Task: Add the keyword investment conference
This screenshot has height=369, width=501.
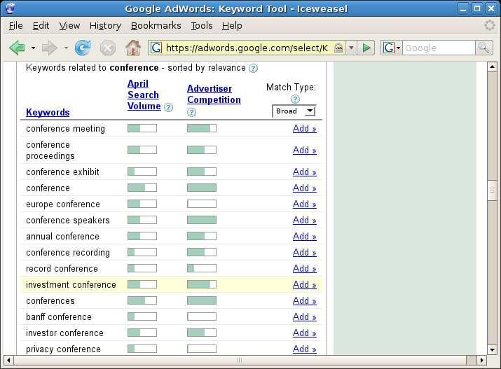Action: (305, 284)
